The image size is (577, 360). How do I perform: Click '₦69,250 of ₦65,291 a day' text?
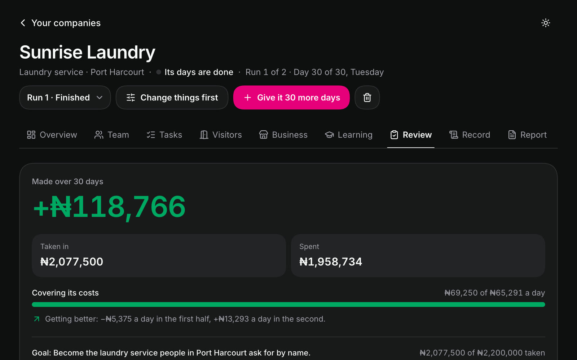(494, 293)
